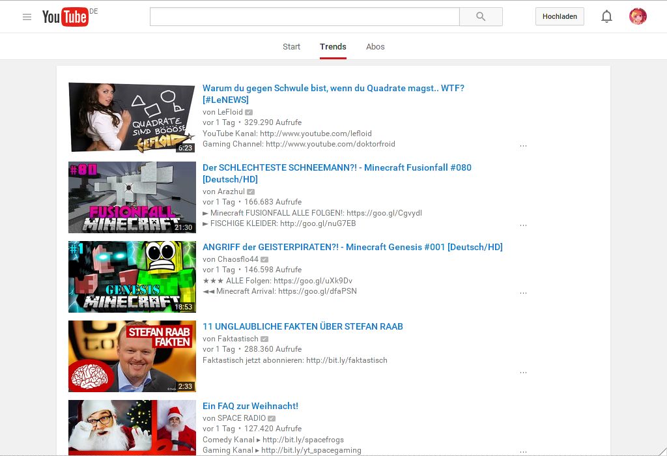Viewport: 667px width, 456px height.
Task: Click Chaosflo44's verified badge
Action: coord(264,259)
